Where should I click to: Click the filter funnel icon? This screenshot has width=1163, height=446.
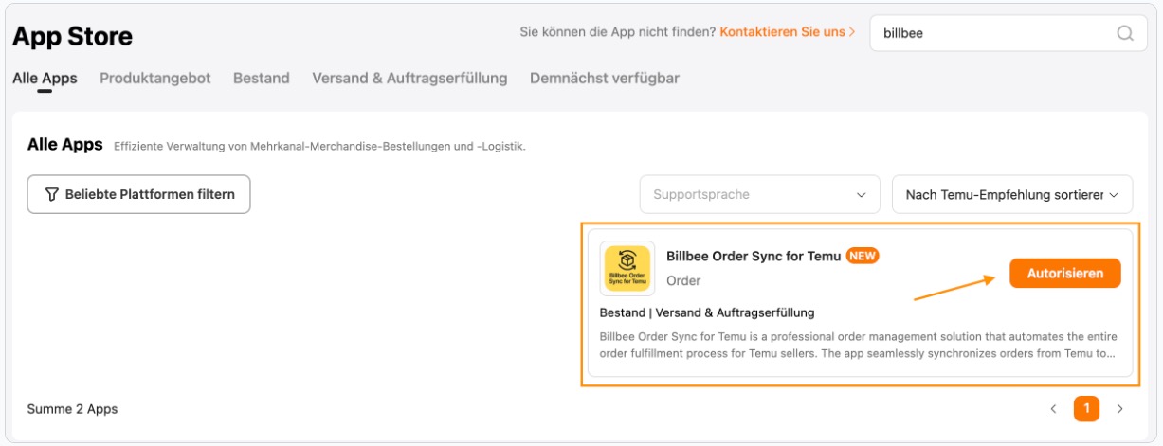(x=52, y=194)
